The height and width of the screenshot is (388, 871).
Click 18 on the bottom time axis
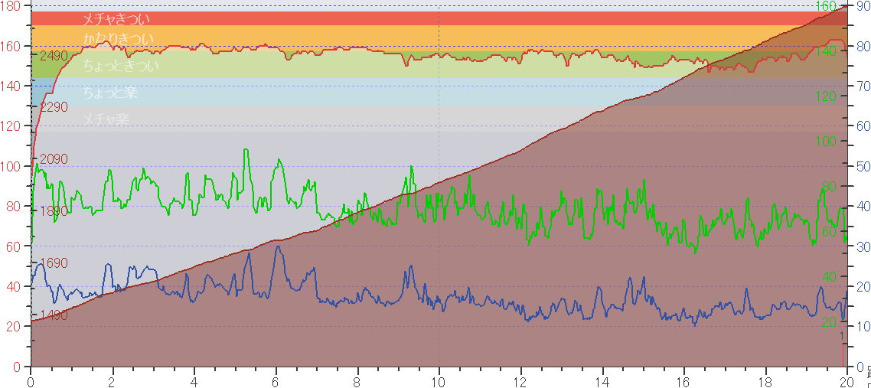765,383
